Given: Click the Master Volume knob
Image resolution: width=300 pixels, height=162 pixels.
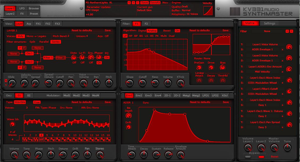Looking at the screenshot, I should 274,148.
